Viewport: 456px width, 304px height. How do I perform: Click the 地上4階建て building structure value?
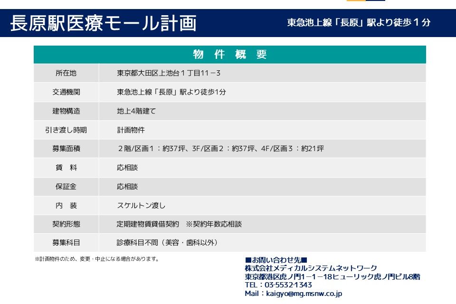pyautogui.click(x=136, y=111)
